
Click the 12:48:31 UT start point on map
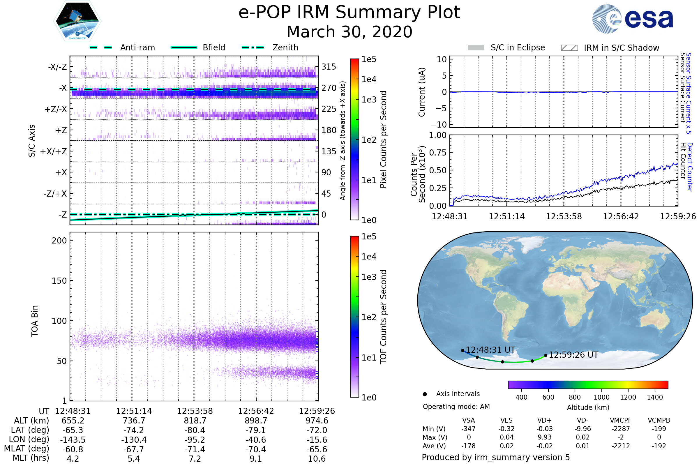click(463, 351)
